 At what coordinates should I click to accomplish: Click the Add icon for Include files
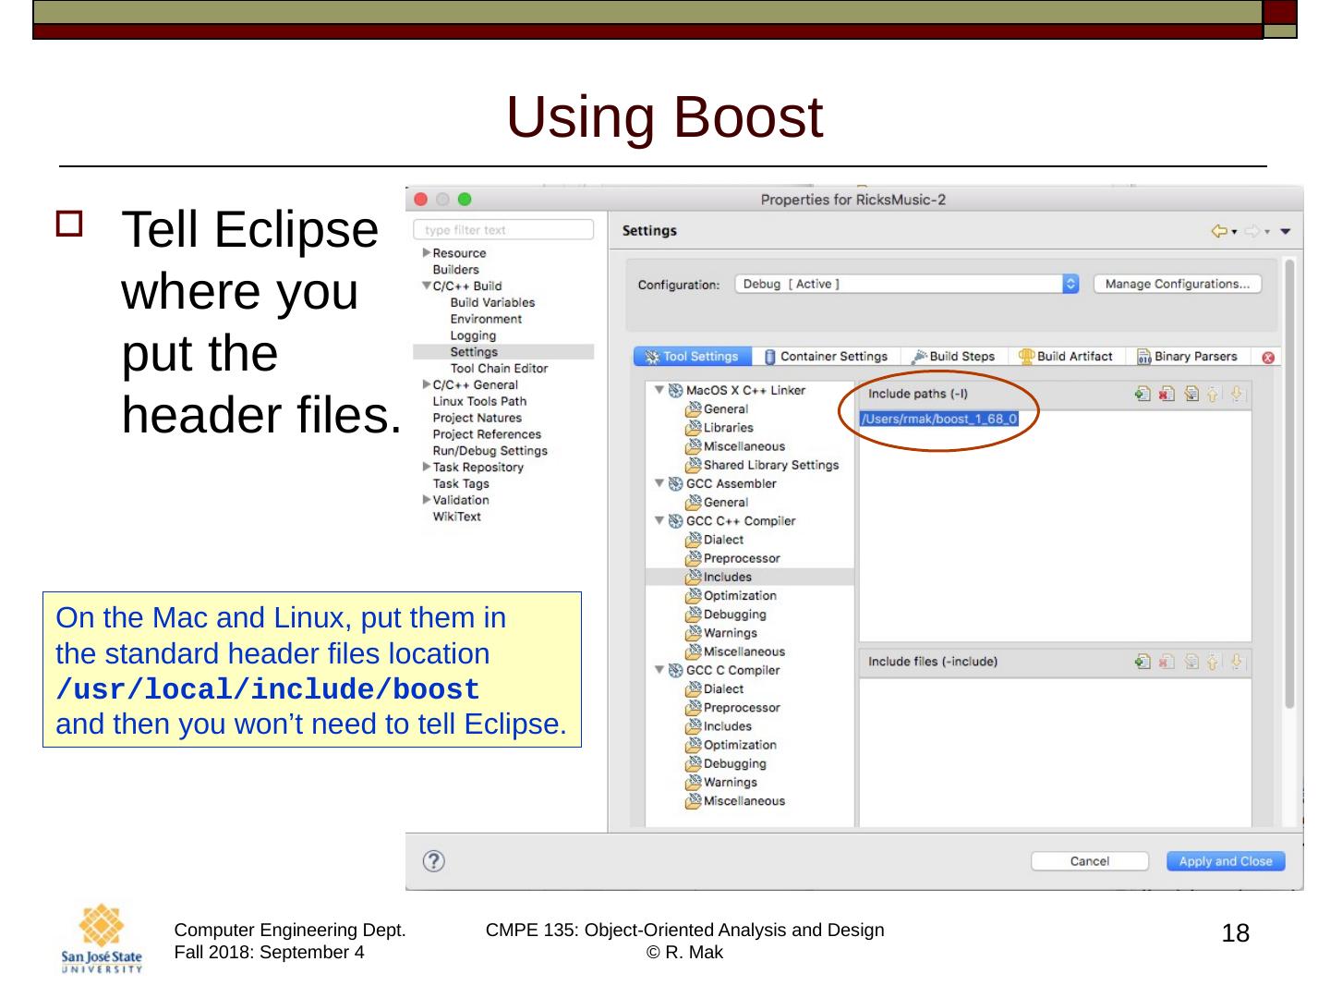[1143, 662]
